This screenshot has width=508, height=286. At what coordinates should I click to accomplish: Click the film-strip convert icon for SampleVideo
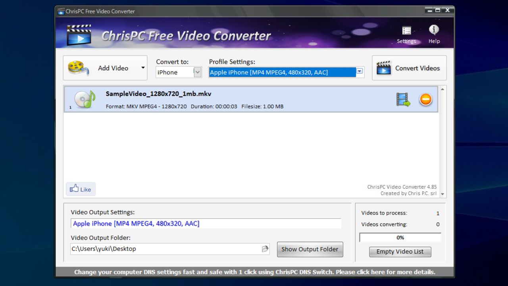click(403, 99)
